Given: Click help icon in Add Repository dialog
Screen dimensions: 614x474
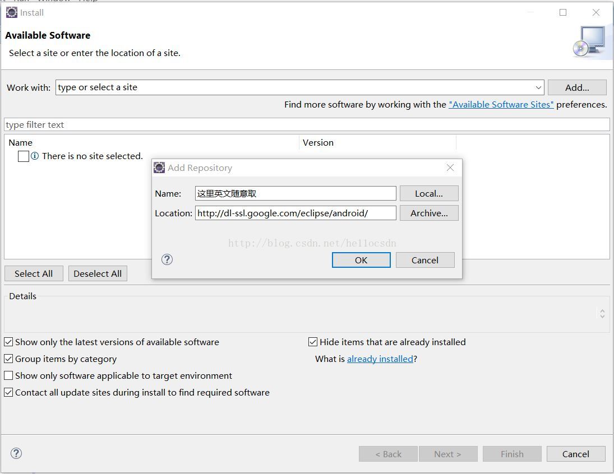Looking at the screenshot, I should pos(167,259).
